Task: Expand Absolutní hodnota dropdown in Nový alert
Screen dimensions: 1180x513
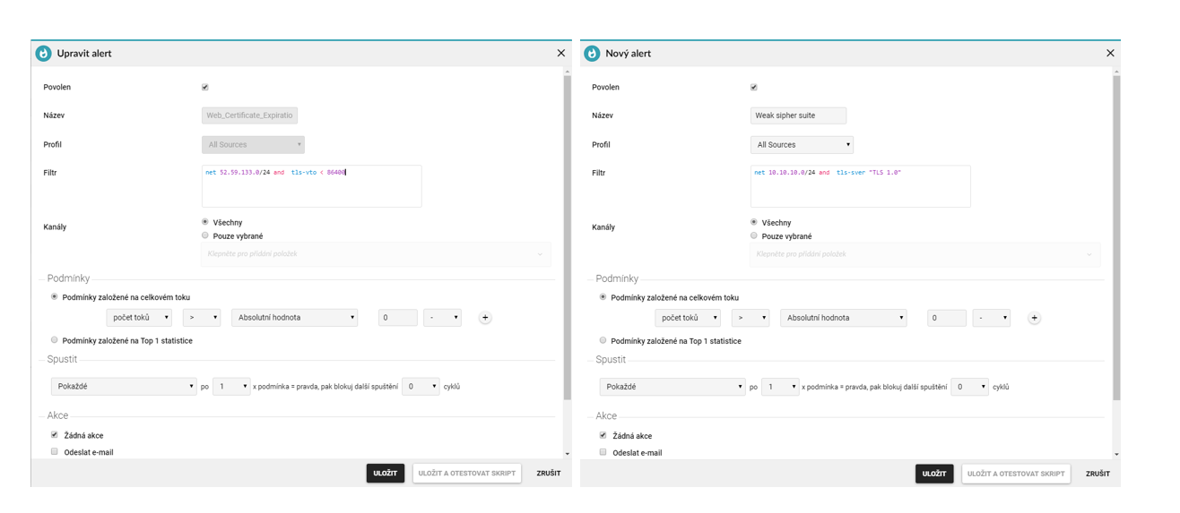Action: (843, 318)
